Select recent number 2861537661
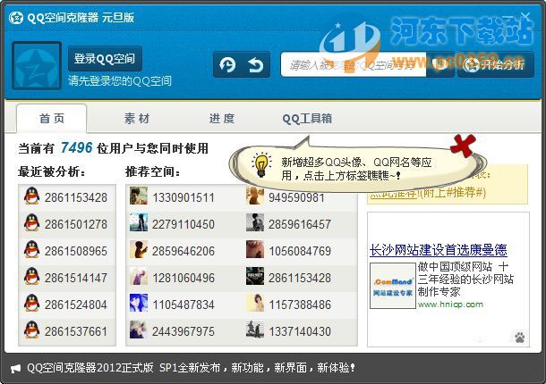 pyautogui.click(x=76, y=331)
